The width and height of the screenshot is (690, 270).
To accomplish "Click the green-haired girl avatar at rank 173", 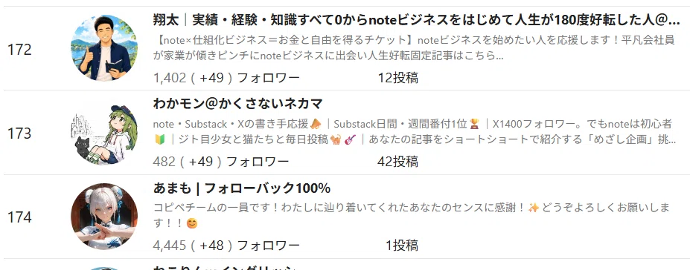I will tap(104, 132).
